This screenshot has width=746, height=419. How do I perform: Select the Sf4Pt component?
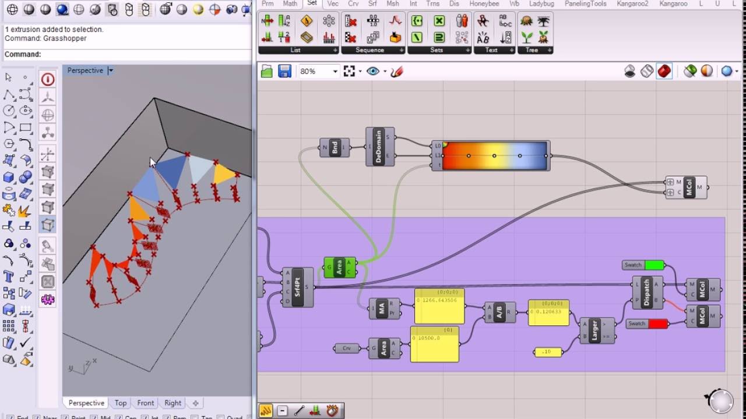click(x=297, y=287)
